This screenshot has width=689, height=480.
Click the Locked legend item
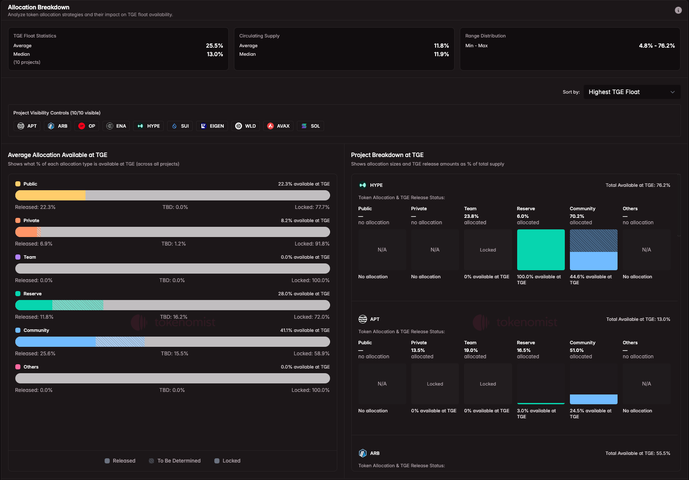click(x=227, y=460)
